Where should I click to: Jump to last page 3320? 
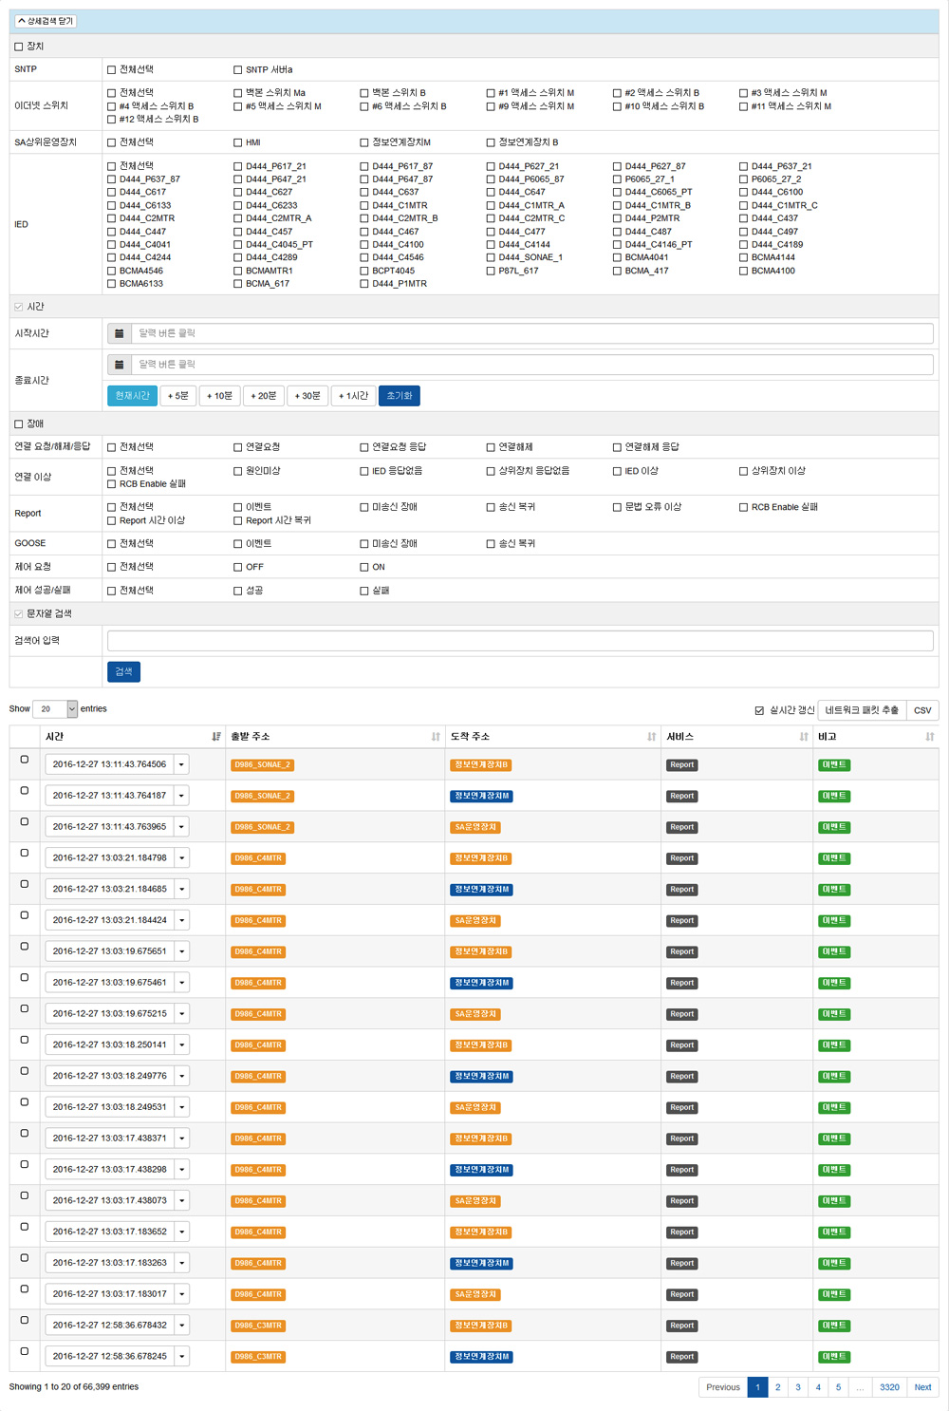point(889,1387)
